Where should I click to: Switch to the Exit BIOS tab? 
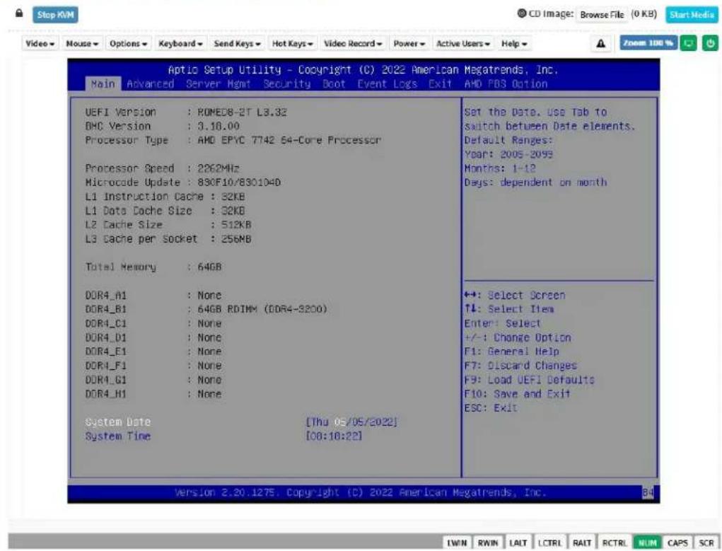(x=440, y=84)
